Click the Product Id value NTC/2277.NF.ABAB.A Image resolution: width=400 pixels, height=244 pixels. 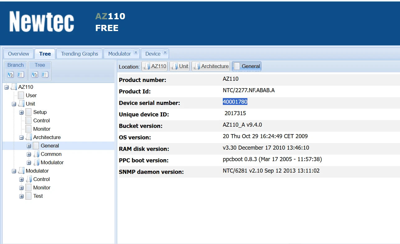(249, 90)
